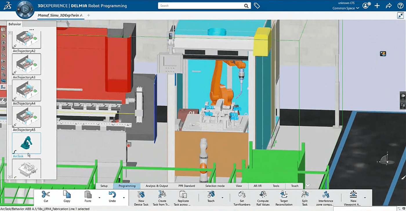
Task: Open the AR-VR ribbon tab
Action: point(258,186)
